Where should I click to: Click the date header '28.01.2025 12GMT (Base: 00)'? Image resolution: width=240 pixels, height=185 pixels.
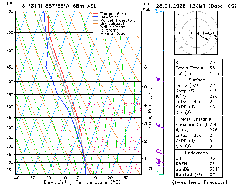click(196, 6)
